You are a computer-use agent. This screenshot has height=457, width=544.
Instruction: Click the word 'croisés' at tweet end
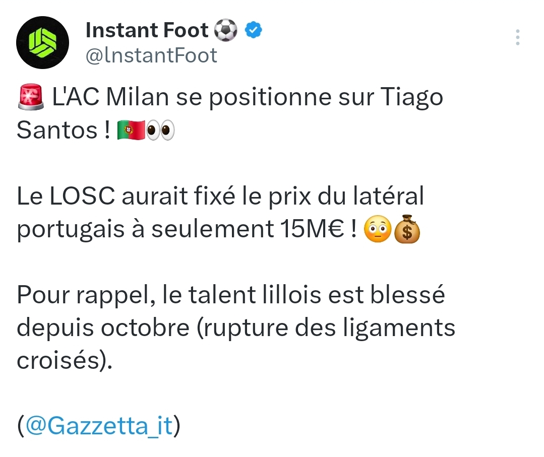click(58, 361)
